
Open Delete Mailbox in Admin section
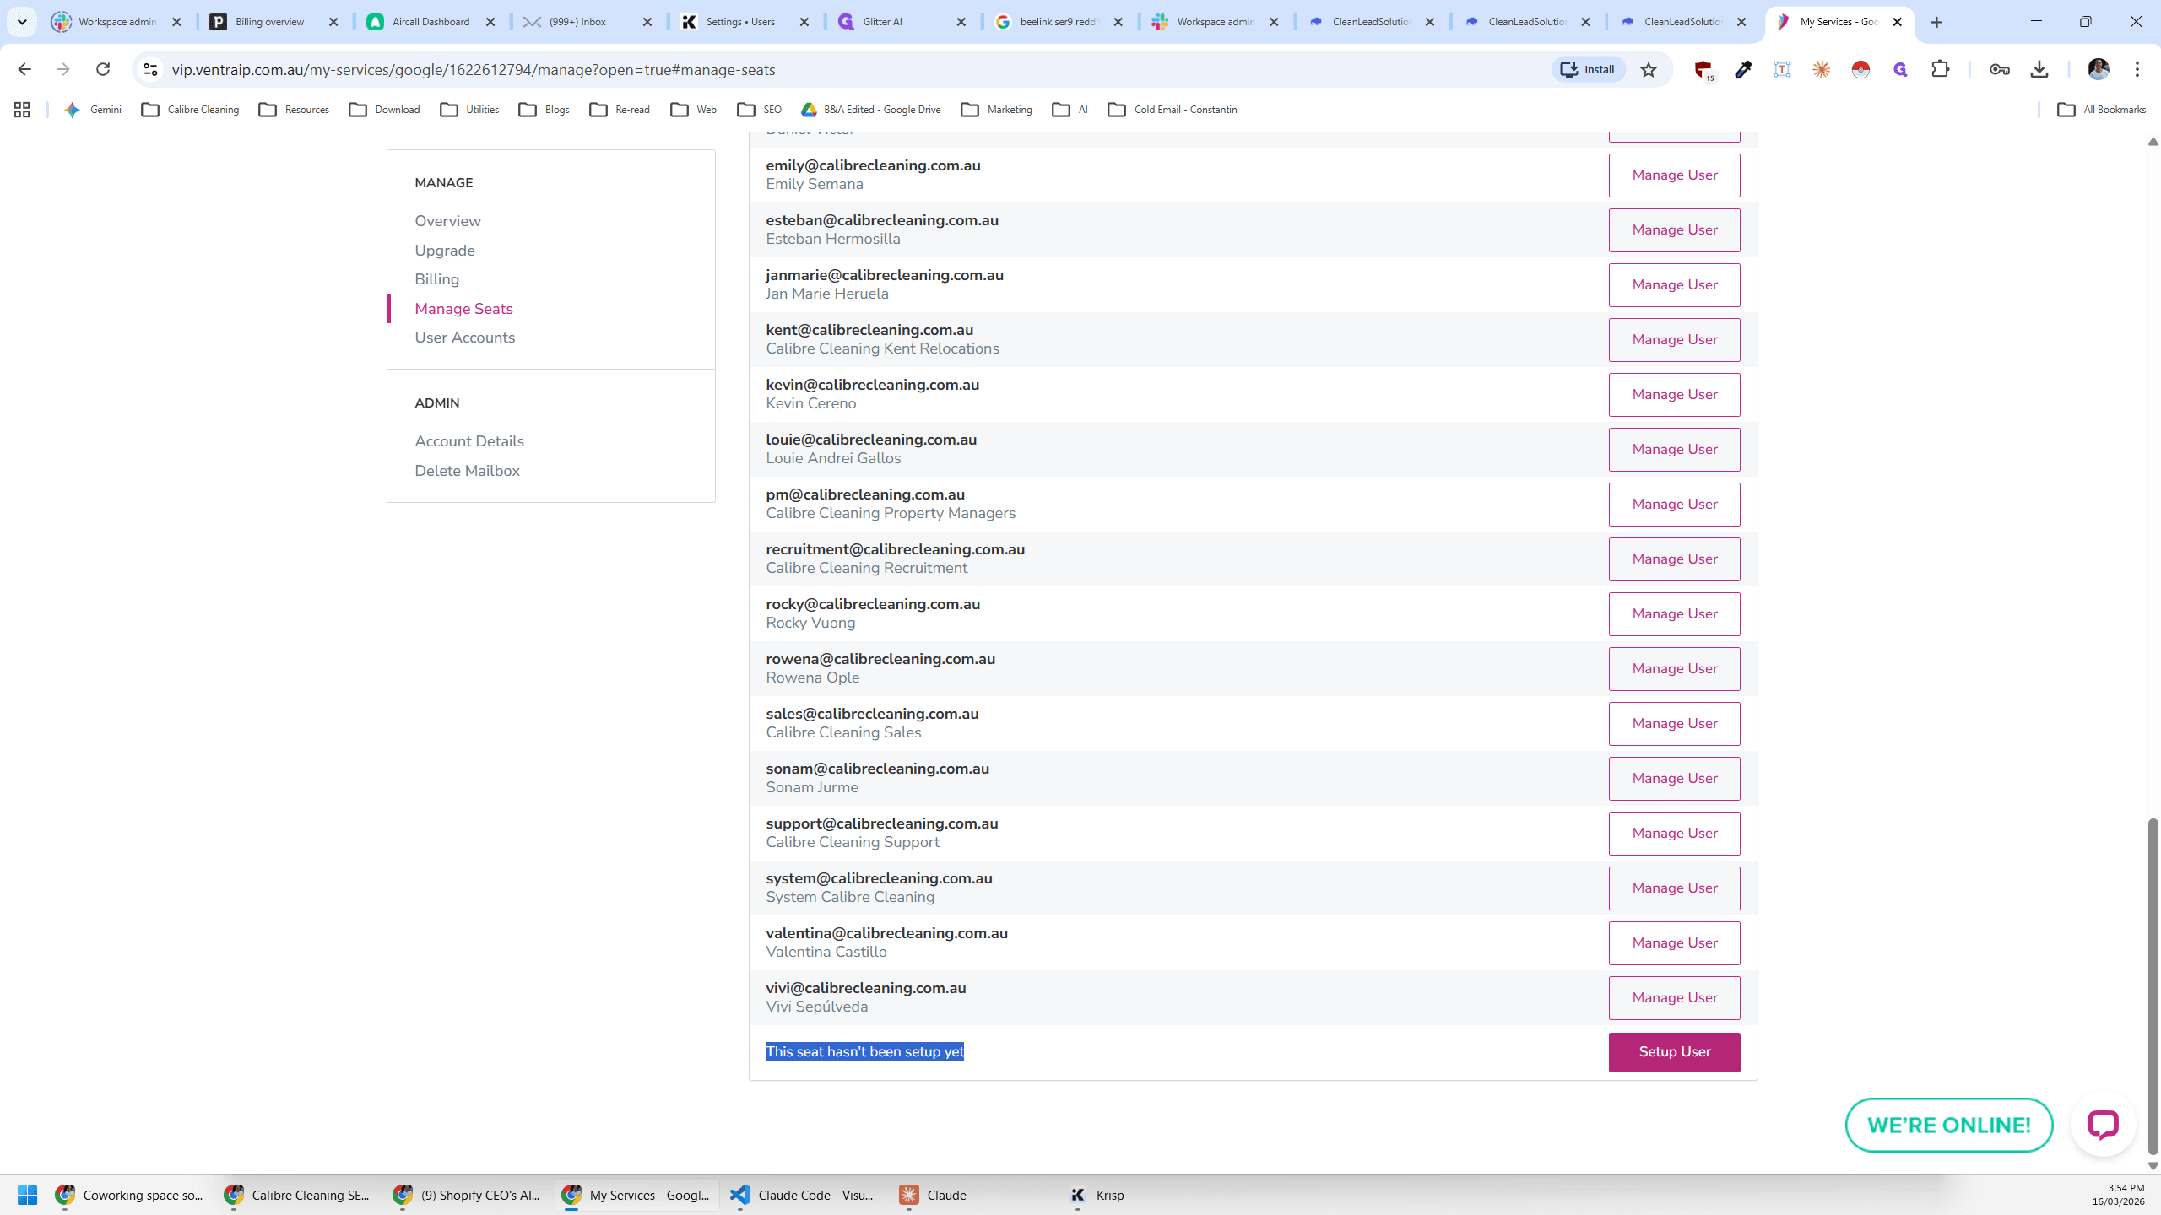coord(467,471)
